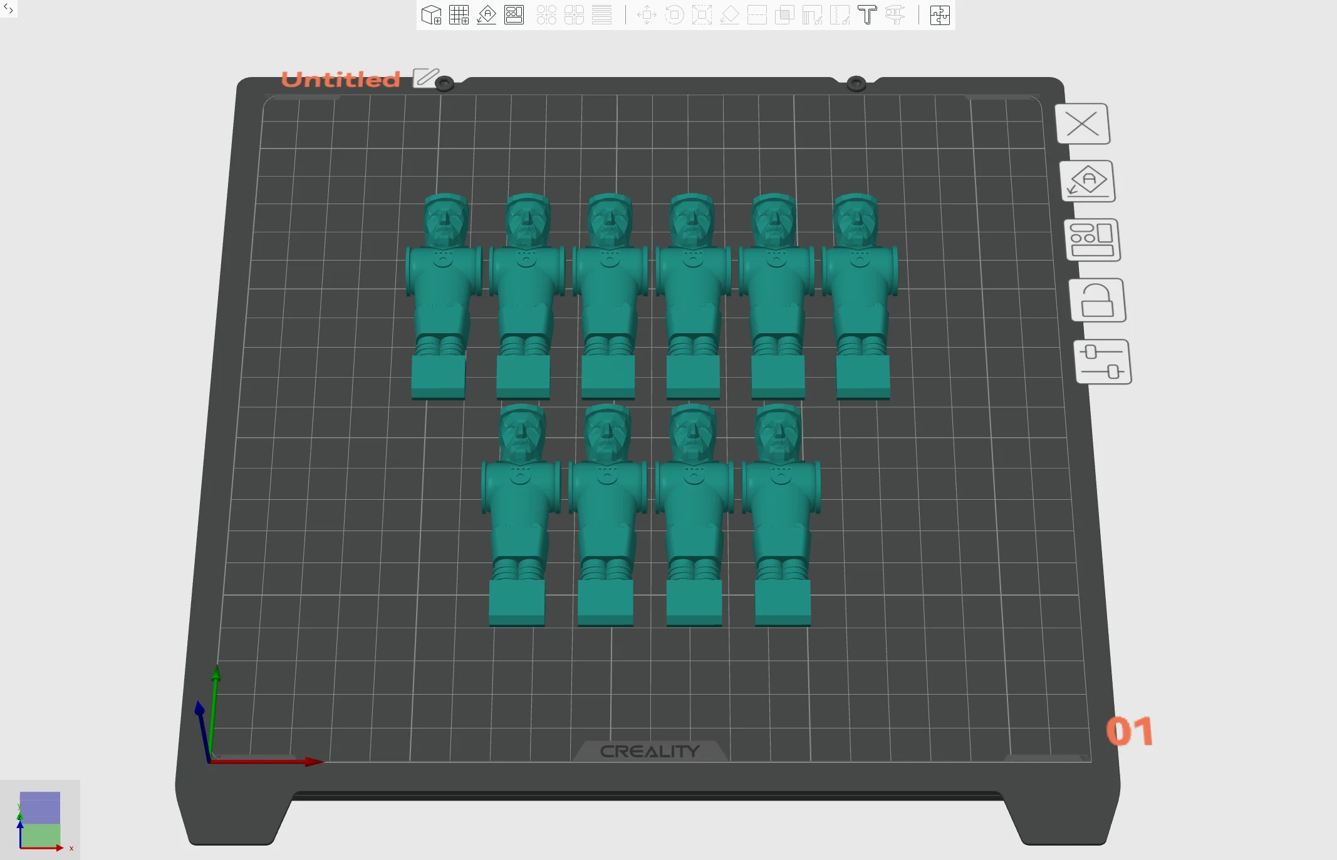Select the Rotate tool in toolbar

674,15
